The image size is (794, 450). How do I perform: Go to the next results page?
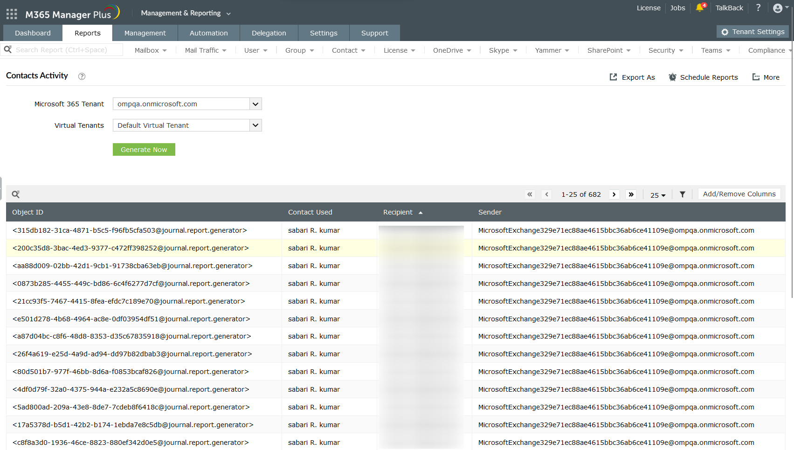click(614, 194)
